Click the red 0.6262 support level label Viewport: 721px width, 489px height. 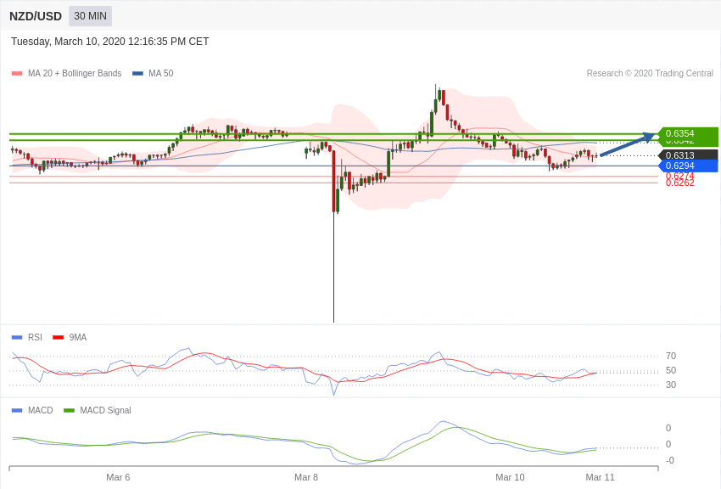click(679, 183)
